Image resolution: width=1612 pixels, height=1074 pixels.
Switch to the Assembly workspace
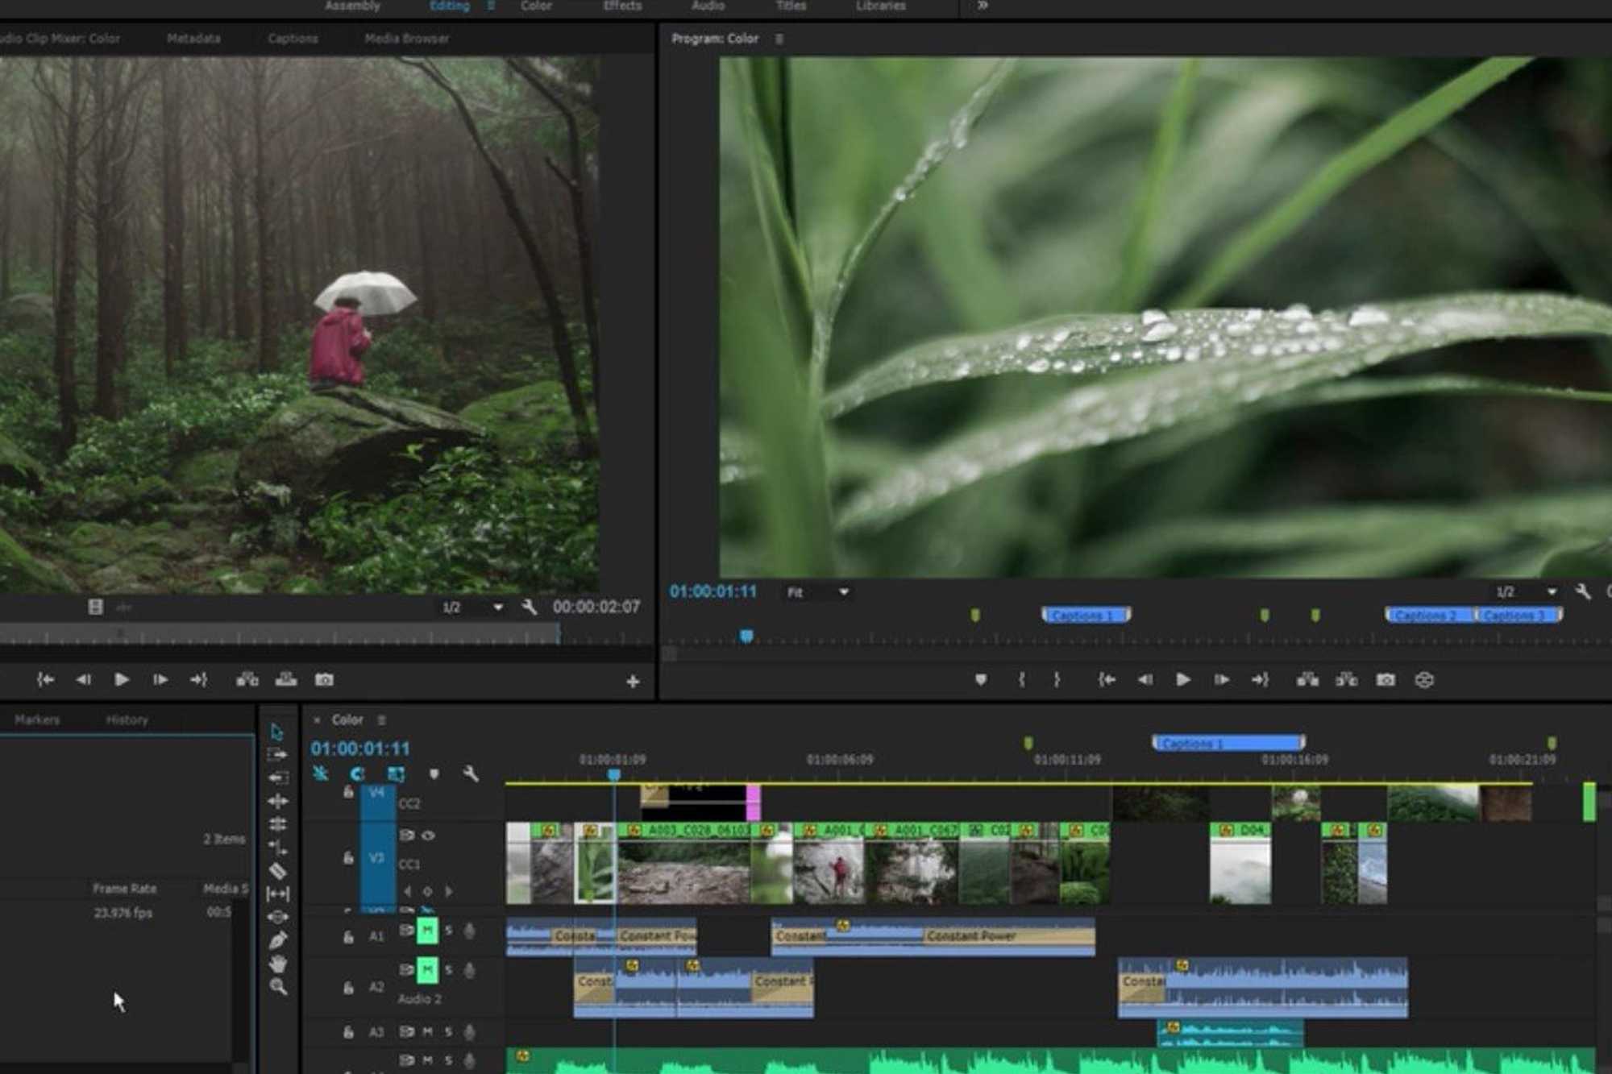352,6
